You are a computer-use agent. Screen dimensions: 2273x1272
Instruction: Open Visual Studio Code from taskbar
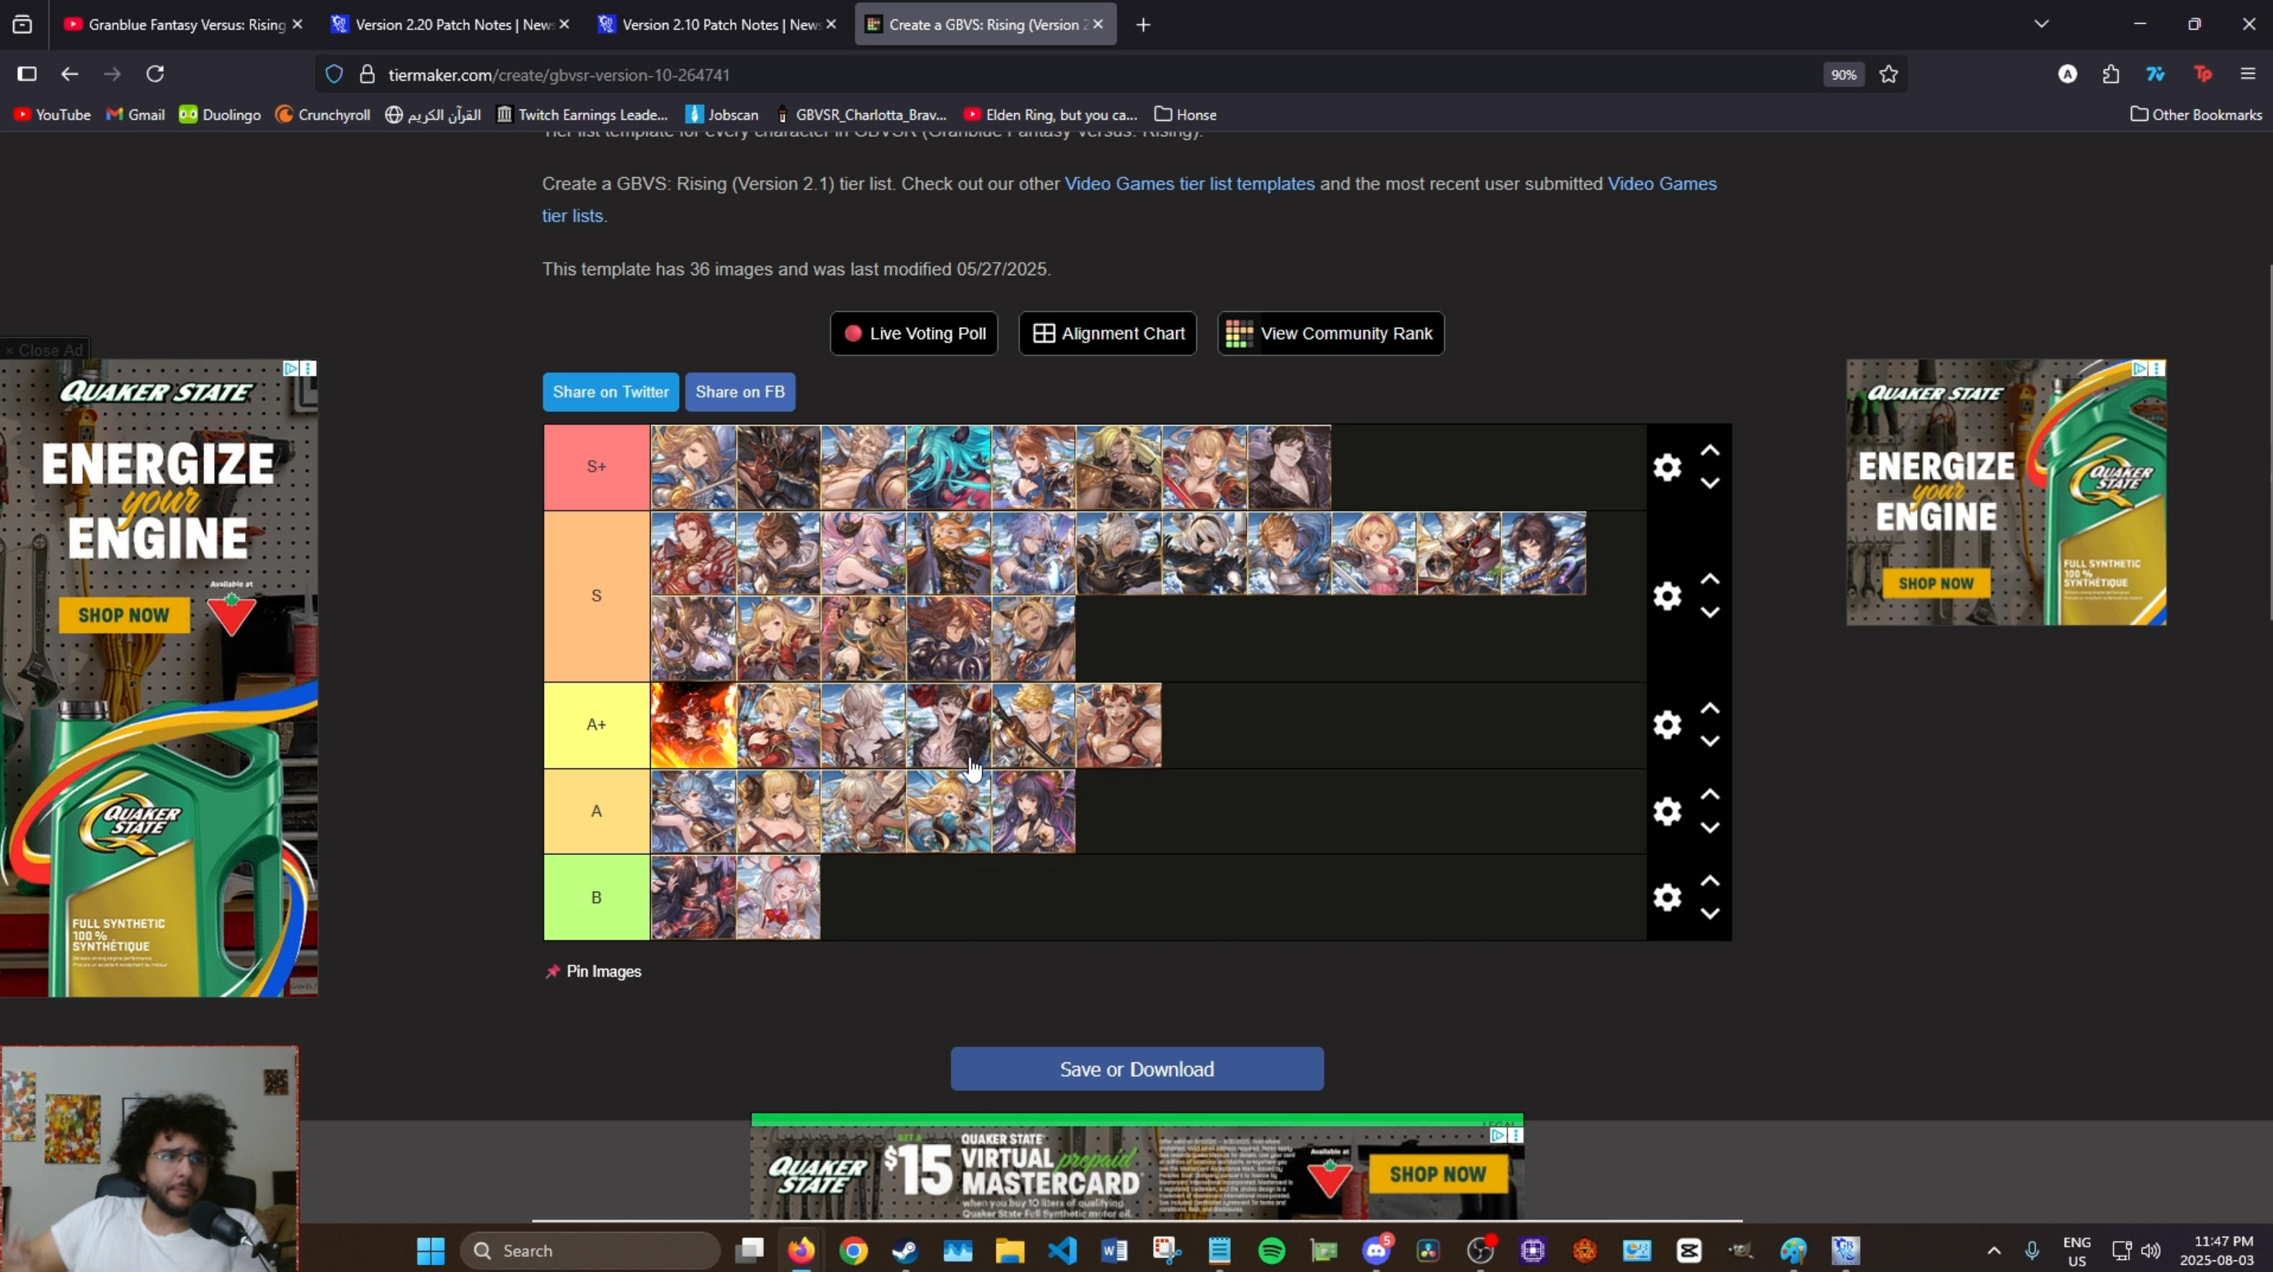point(1062,1250)
